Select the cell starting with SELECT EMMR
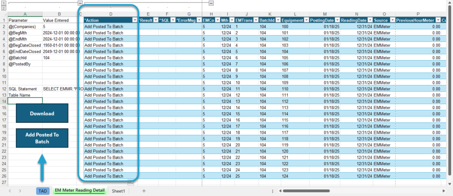The width and height of the screenshot is (453, 196). [60, 89]
